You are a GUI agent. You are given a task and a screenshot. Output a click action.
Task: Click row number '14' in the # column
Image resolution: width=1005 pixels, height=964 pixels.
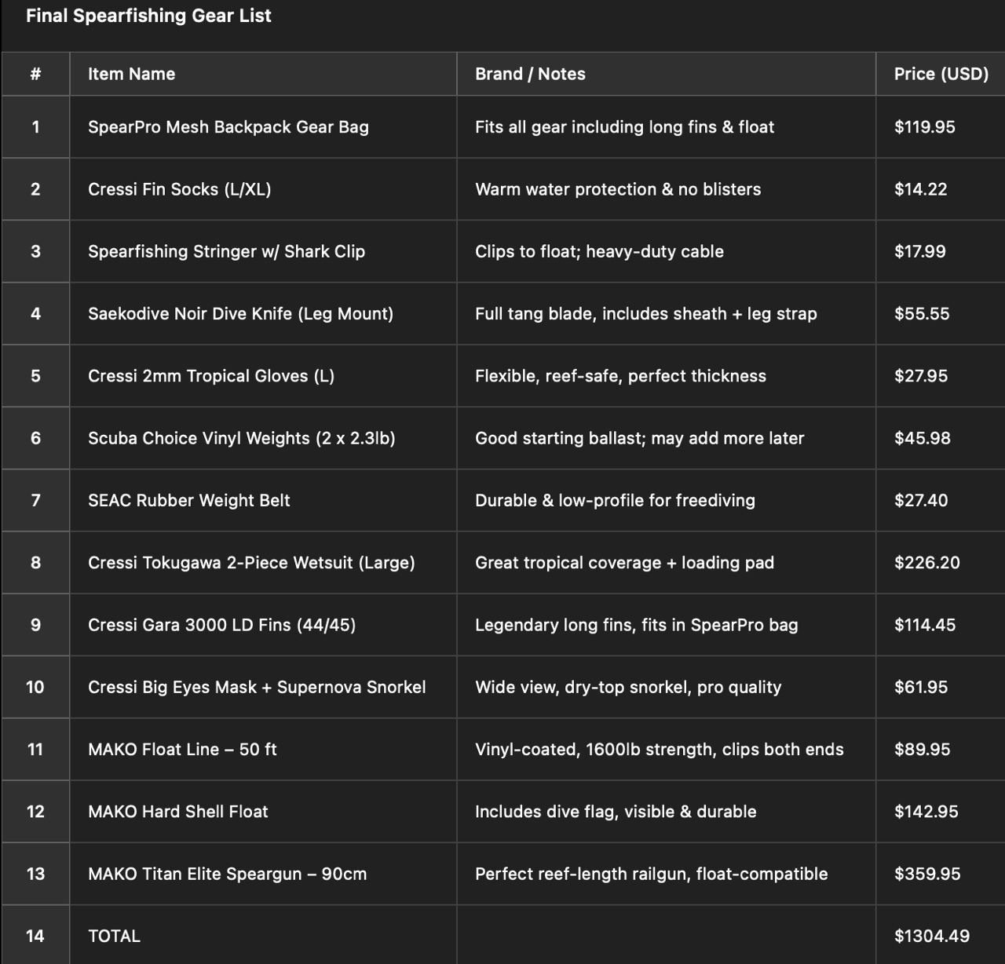(35, 937)
